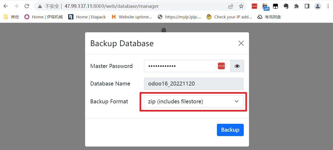This screenshot has height=150, width=333.
Task: Click the blue Backup button
Action: pos(230,130)
